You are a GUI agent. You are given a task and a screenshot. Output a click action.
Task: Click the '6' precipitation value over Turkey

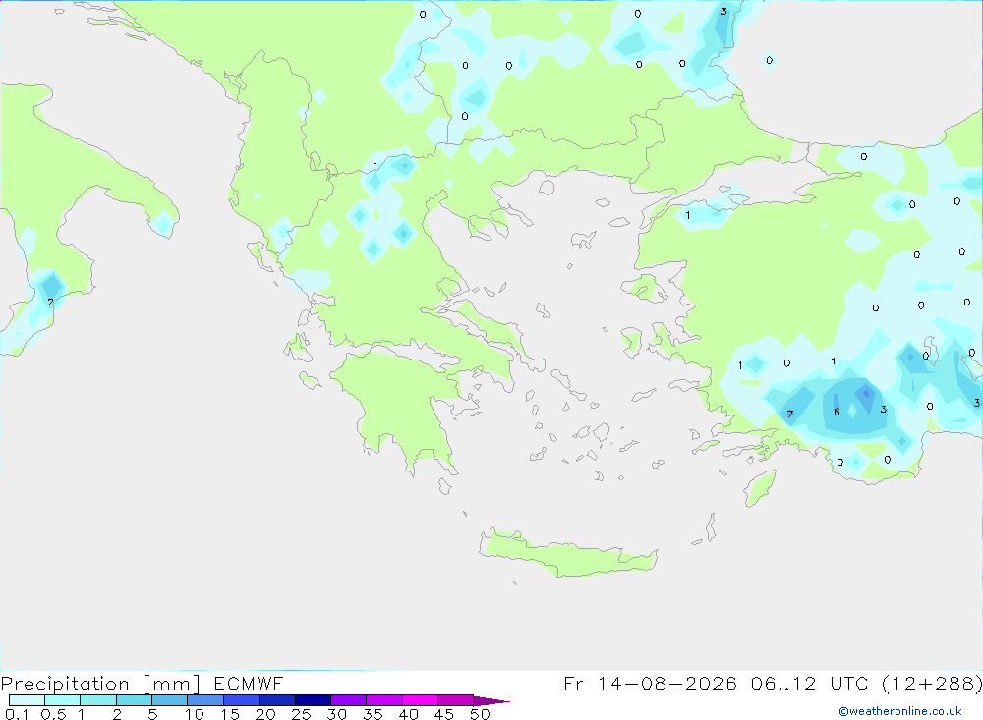coord(837,412)
